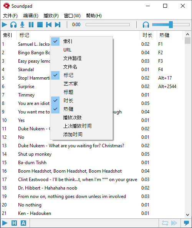
Task: Click the play button in status bar
Action: (5, 223)
